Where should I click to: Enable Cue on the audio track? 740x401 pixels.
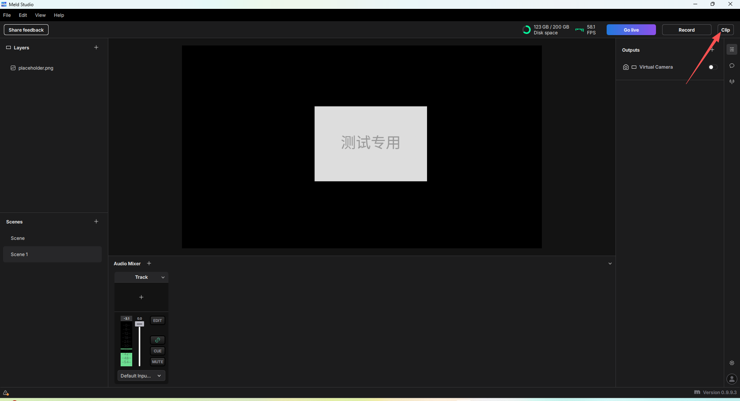[157, 351]
